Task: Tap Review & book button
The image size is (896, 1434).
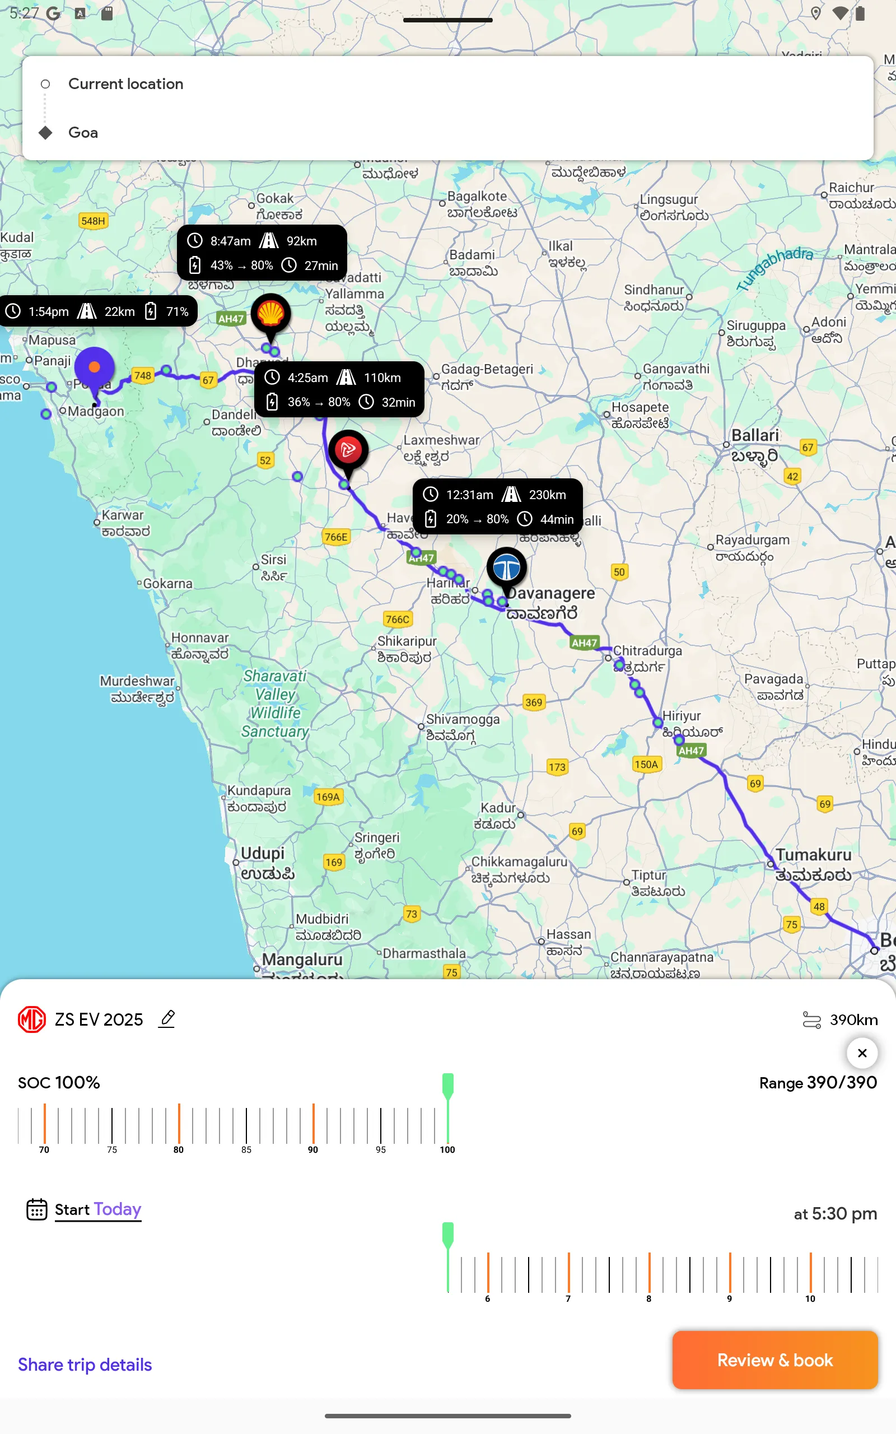Action: coord(775,1361)
